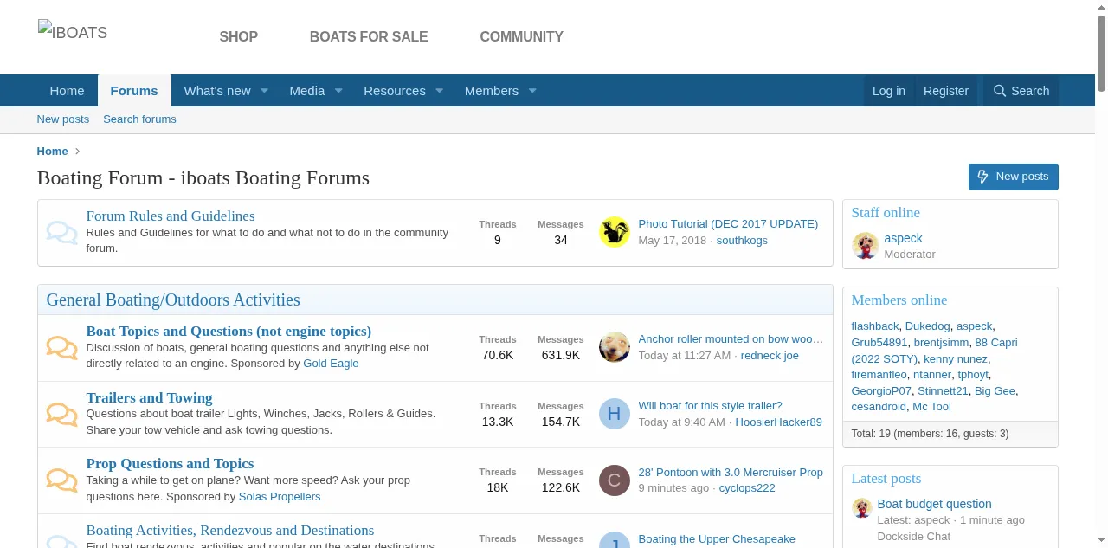Open aspeck's avatar under Staff online
Viewport: 1108px width, 548px height.
(866, 246)
